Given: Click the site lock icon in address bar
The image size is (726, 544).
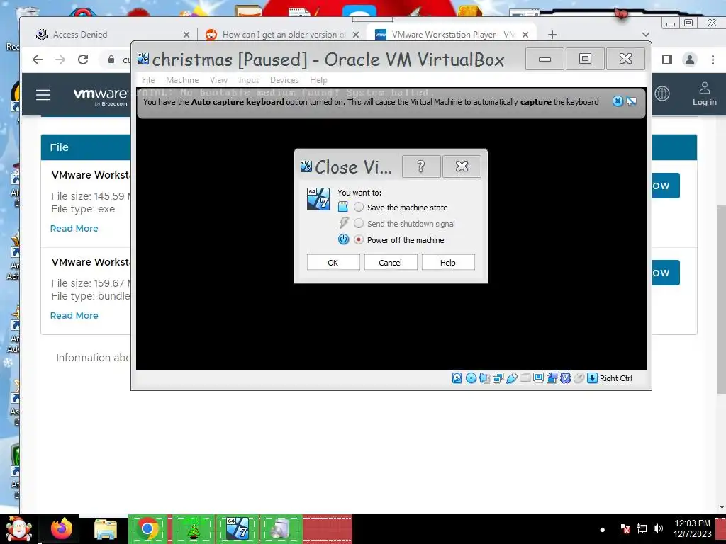Looking at the screenshot, I should point(111,59).
